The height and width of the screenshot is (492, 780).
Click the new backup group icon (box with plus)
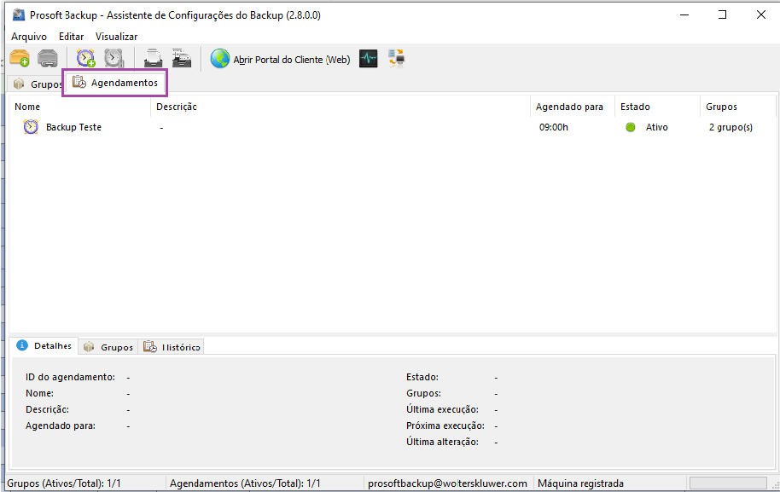coord(20,59)
